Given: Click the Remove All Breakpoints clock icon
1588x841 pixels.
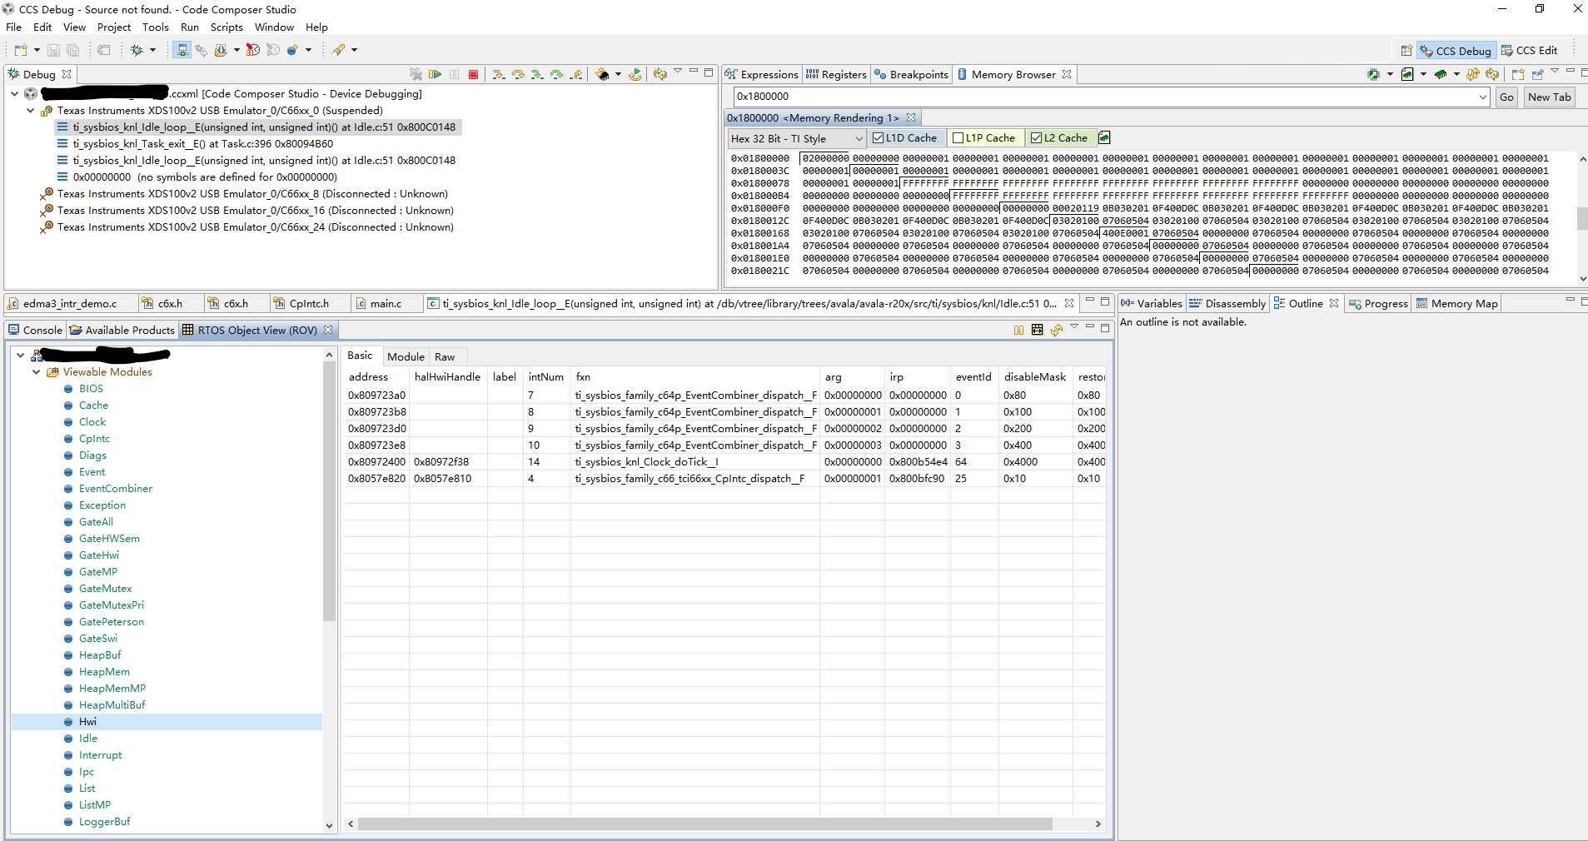Looking at the screenshot, I should pos(253,50).
